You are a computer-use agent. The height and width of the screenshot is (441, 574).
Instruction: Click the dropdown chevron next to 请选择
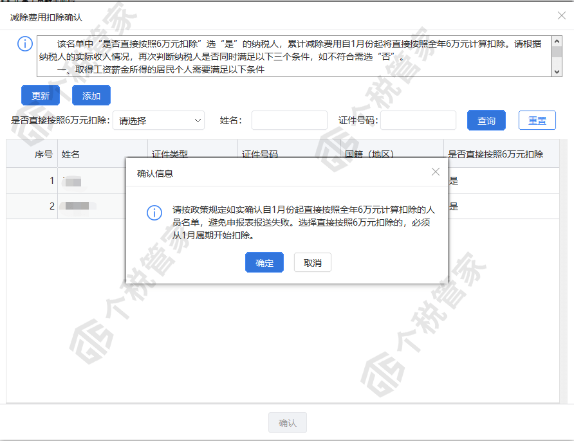pyautogui.click(x=198, y=120)
